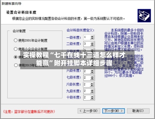The image size is (155, 119).
Task: Click the 七级长度 value field
Action: pos(87,78)
